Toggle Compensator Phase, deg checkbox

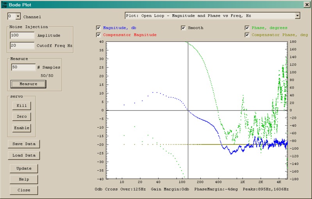(247, 35)
